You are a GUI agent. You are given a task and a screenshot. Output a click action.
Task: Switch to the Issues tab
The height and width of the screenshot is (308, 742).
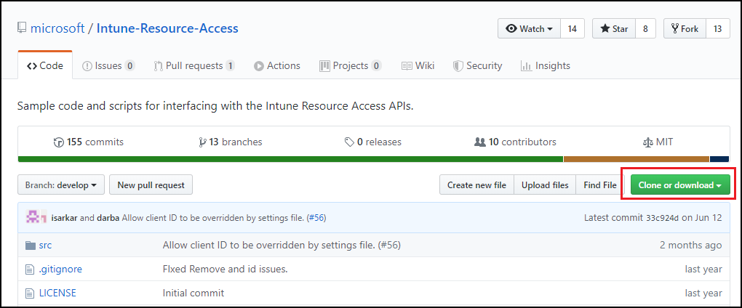tap(108, 65)
